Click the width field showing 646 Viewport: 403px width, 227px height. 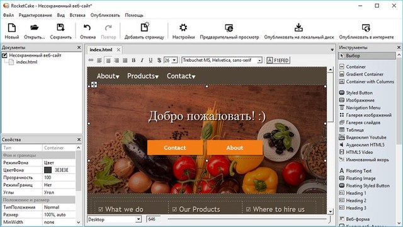point(154,219)
